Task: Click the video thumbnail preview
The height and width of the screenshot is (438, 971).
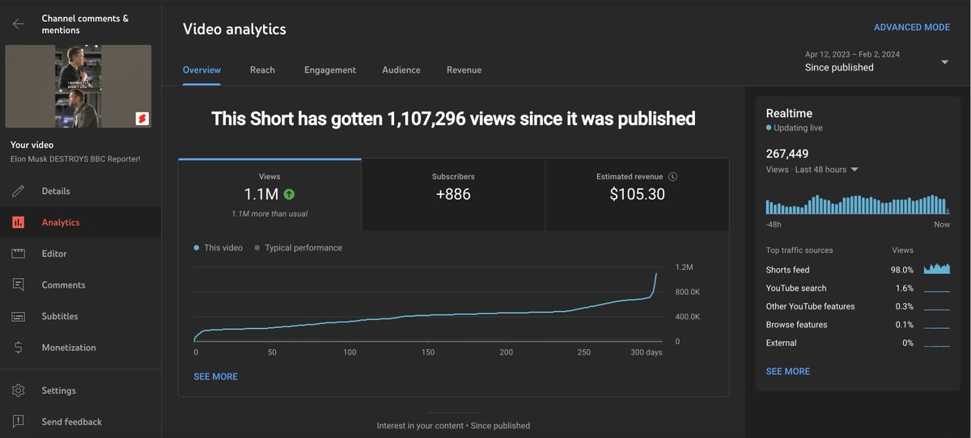Action: point(78,86)
